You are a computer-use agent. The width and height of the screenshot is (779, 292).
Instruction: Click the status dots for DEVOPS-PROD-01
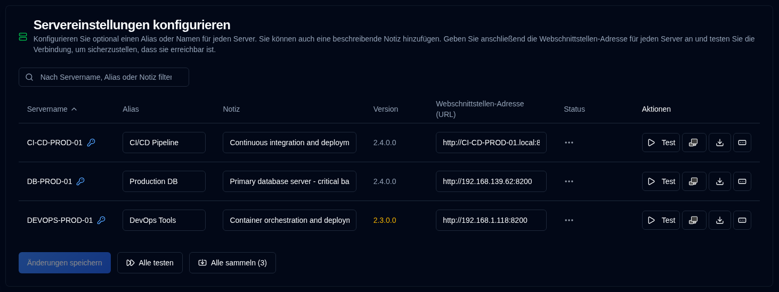click(569, 220)
